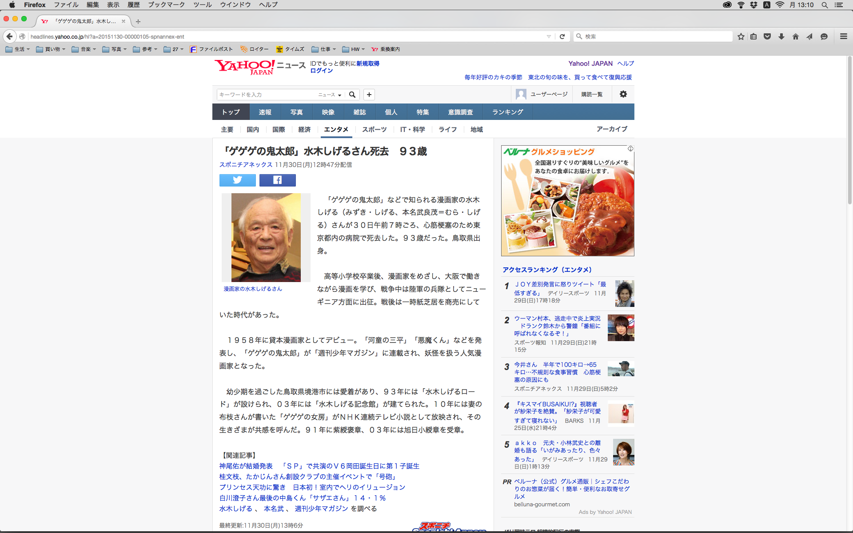The image size is (853, 533).
Task: Click the plus button beside search
Action: (369, 95)
